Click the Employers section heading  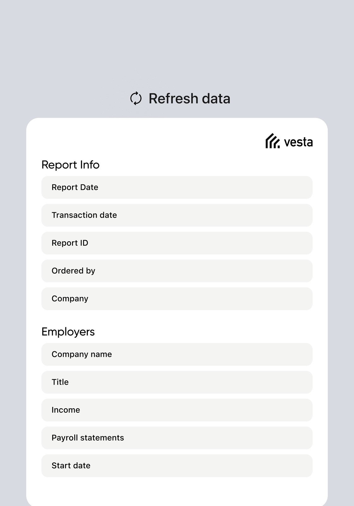click(68, 332)
